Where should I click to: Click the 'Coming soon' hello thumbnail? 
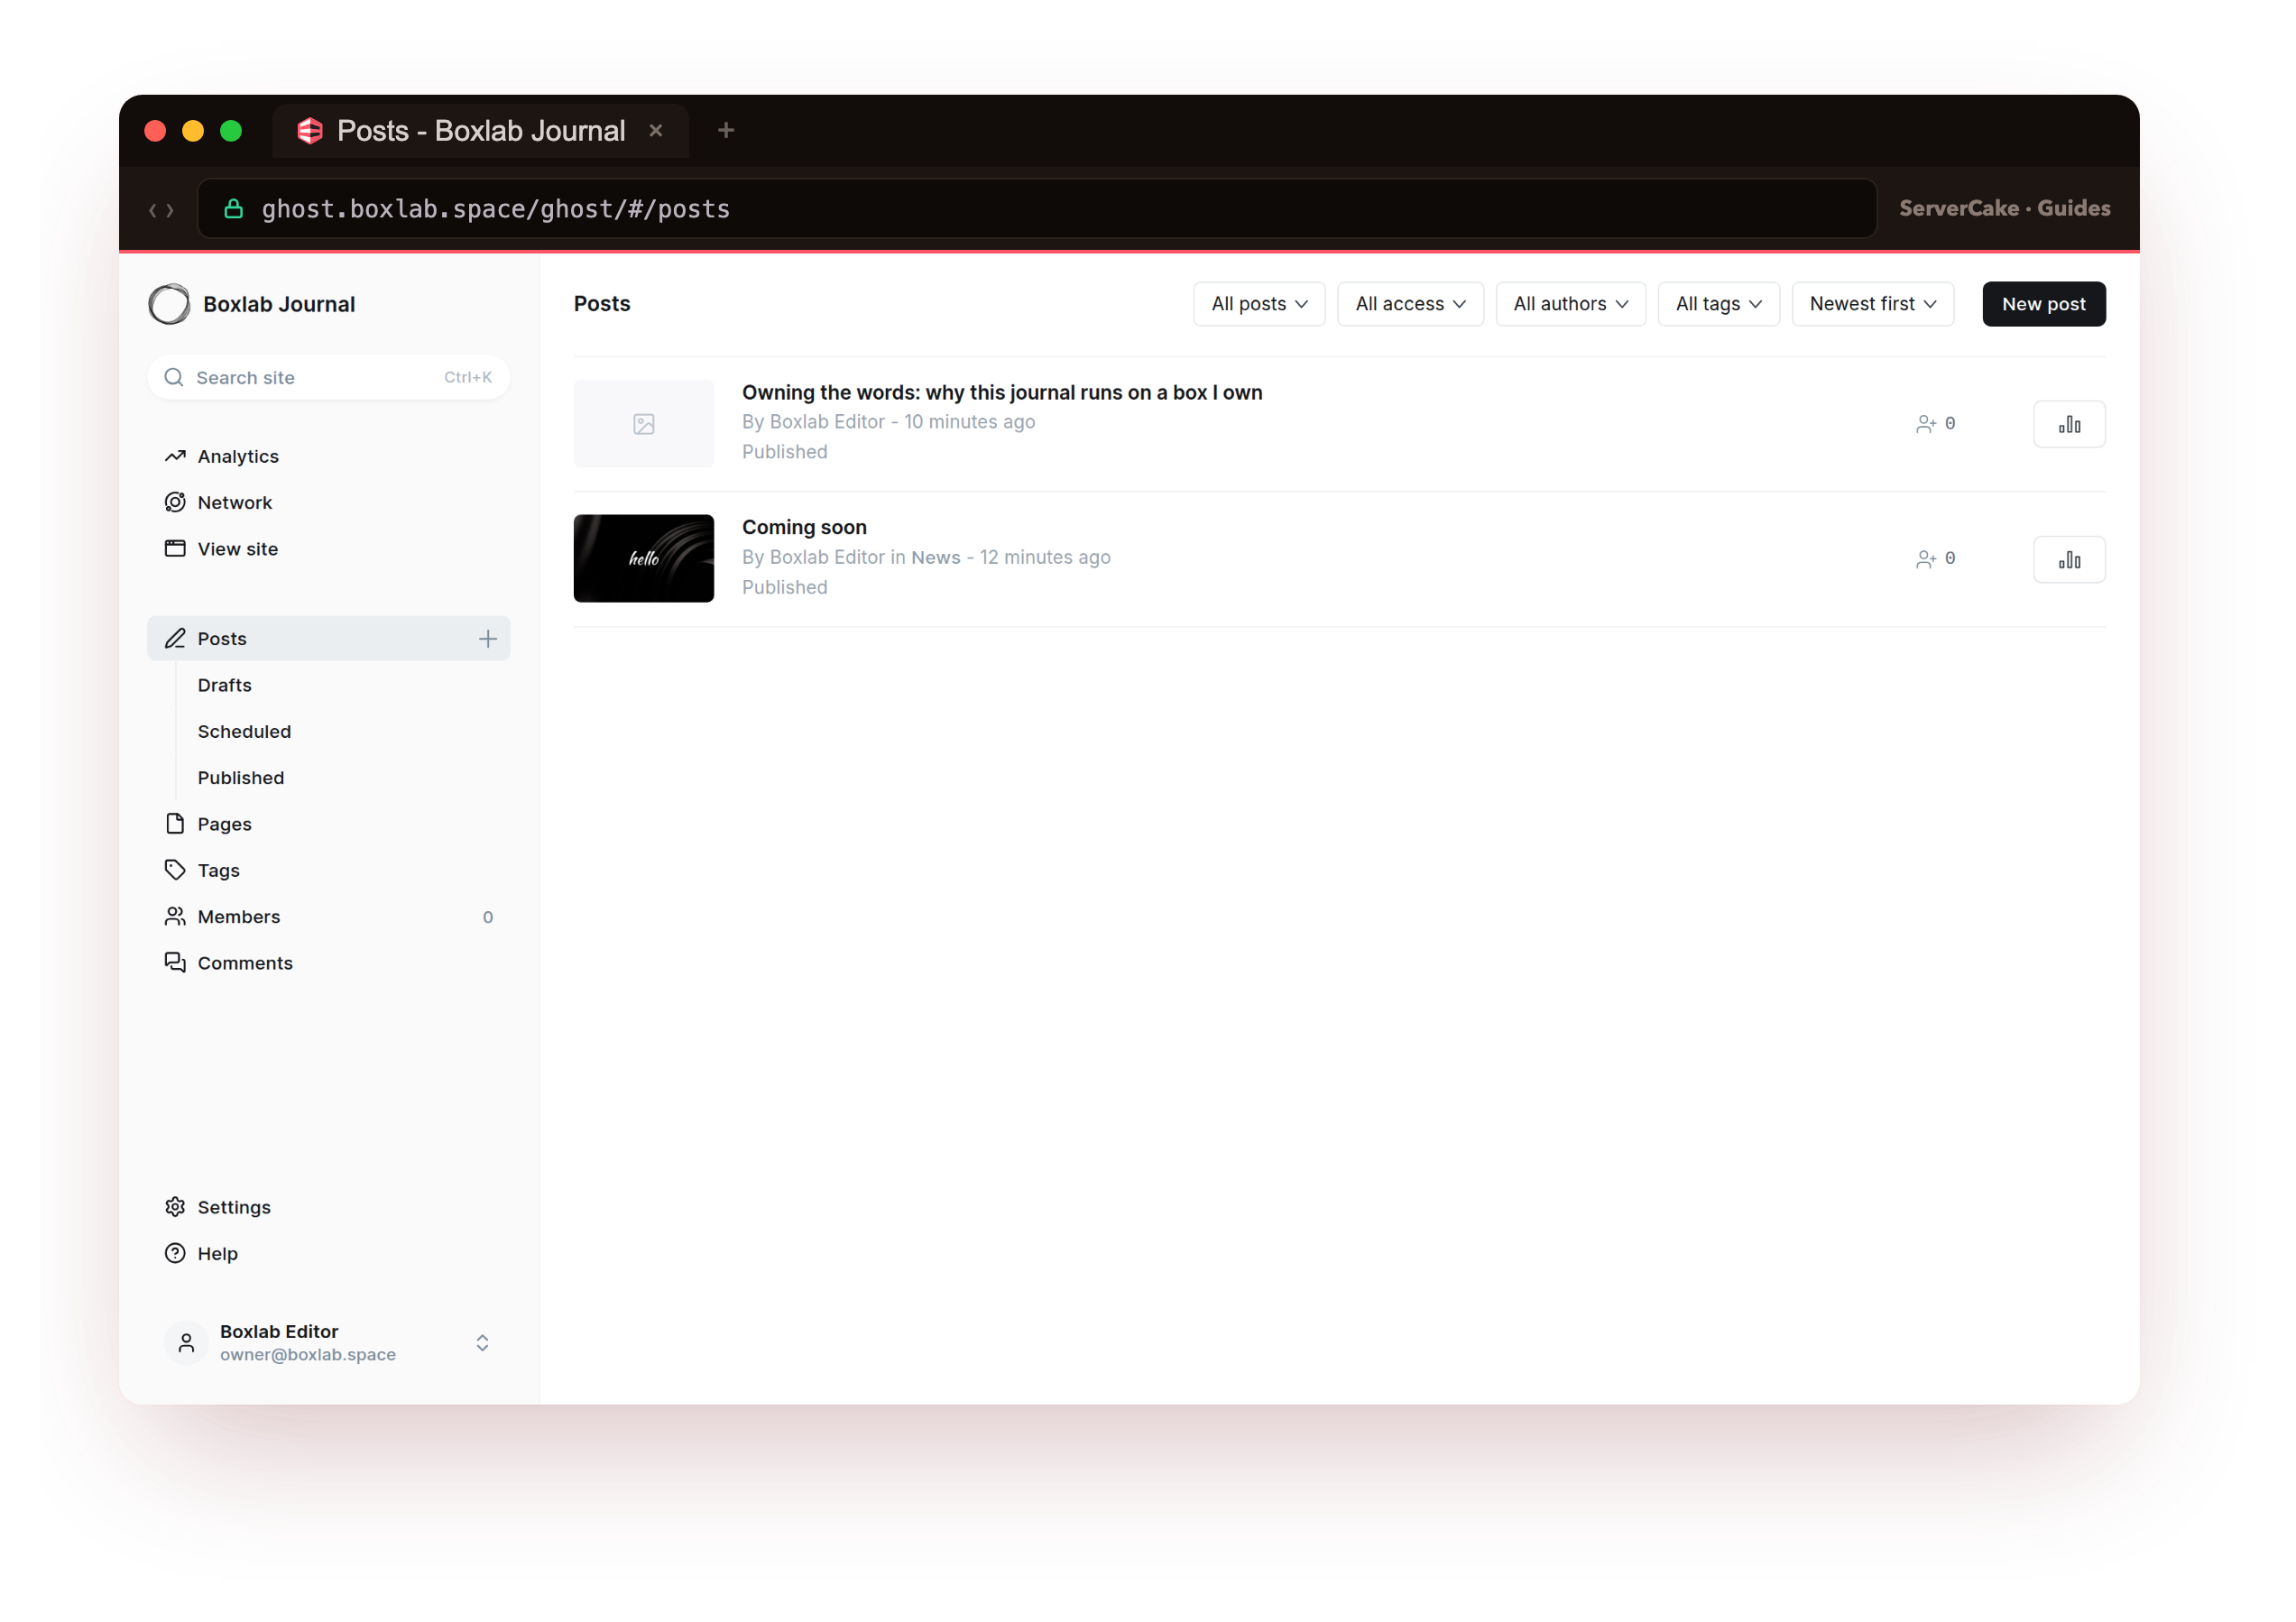tap(644, 559)
